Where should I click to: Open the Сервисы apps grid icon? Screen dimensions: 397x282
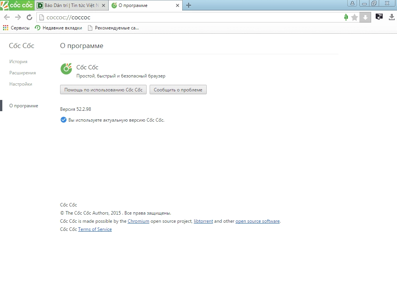pos(5,28)
